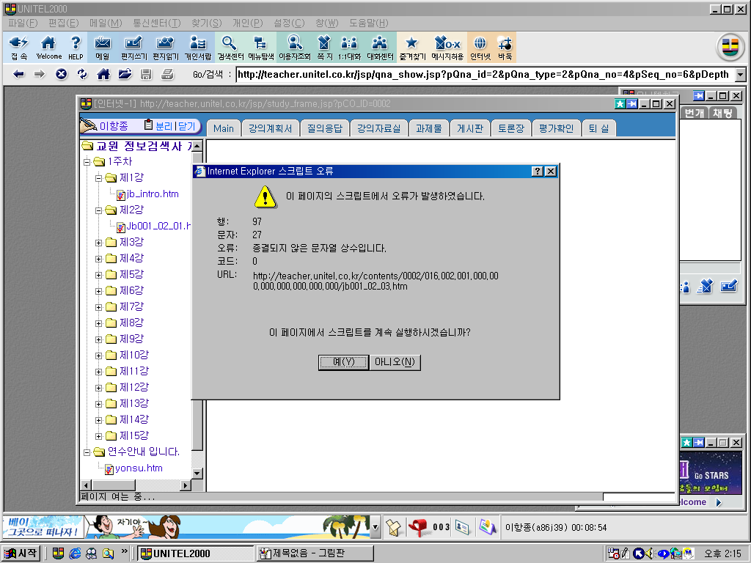751x563 pixels.
Task: Click the 분리 link in the course header
Action: click(x=164, y=126)
